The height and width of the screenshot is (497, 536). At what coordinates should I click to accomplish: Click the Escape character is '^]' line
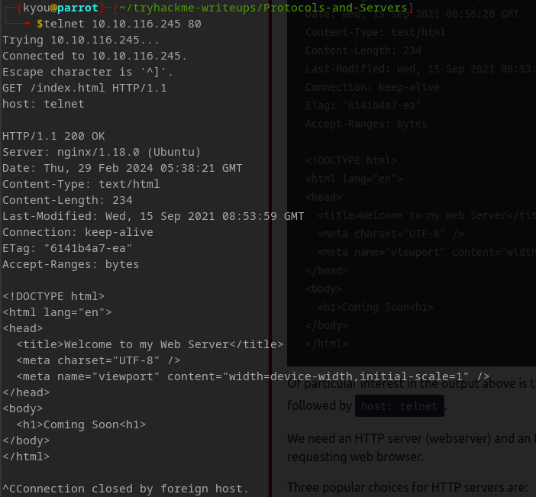coord(88,72)
